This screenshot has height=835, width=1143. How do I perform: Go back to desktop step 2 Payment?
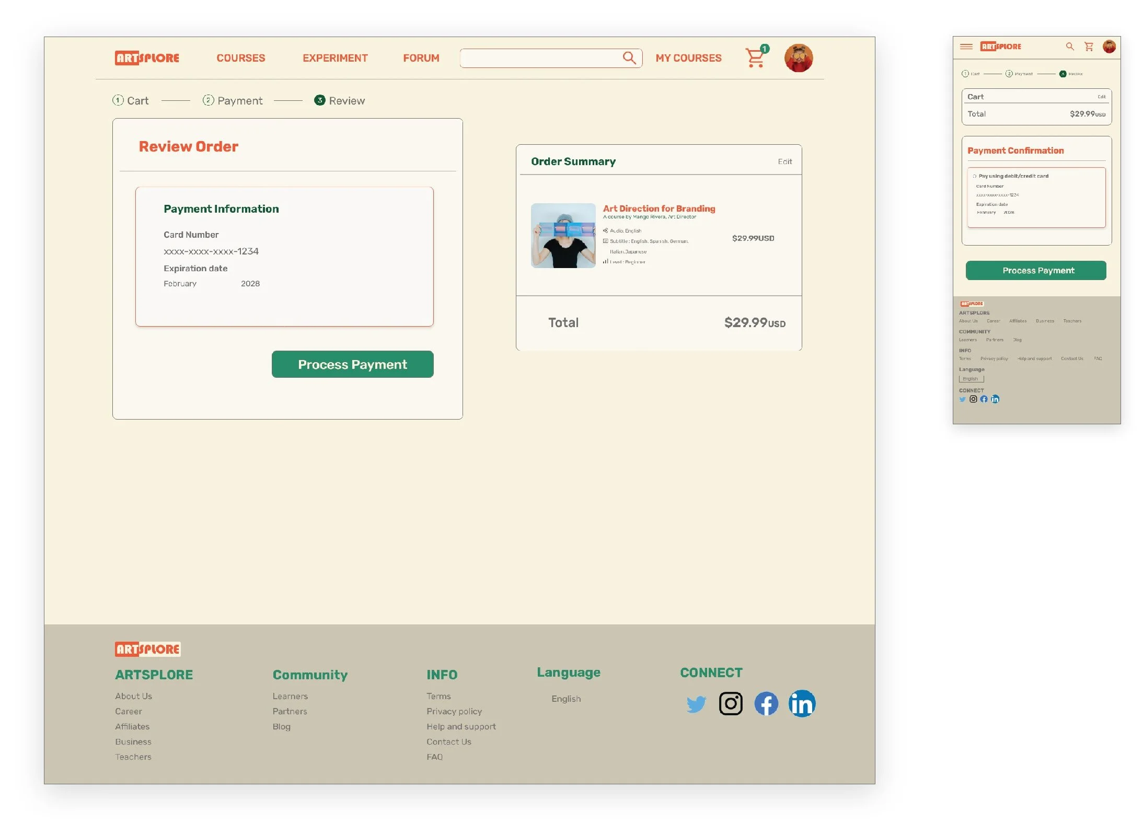[x=233, y=100]
